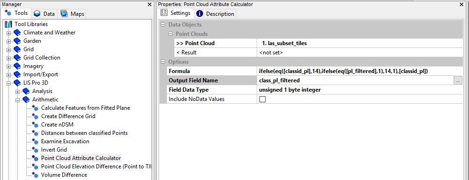
Task: Click the Examine Excavation tool icon
Action: click(35, 141)
